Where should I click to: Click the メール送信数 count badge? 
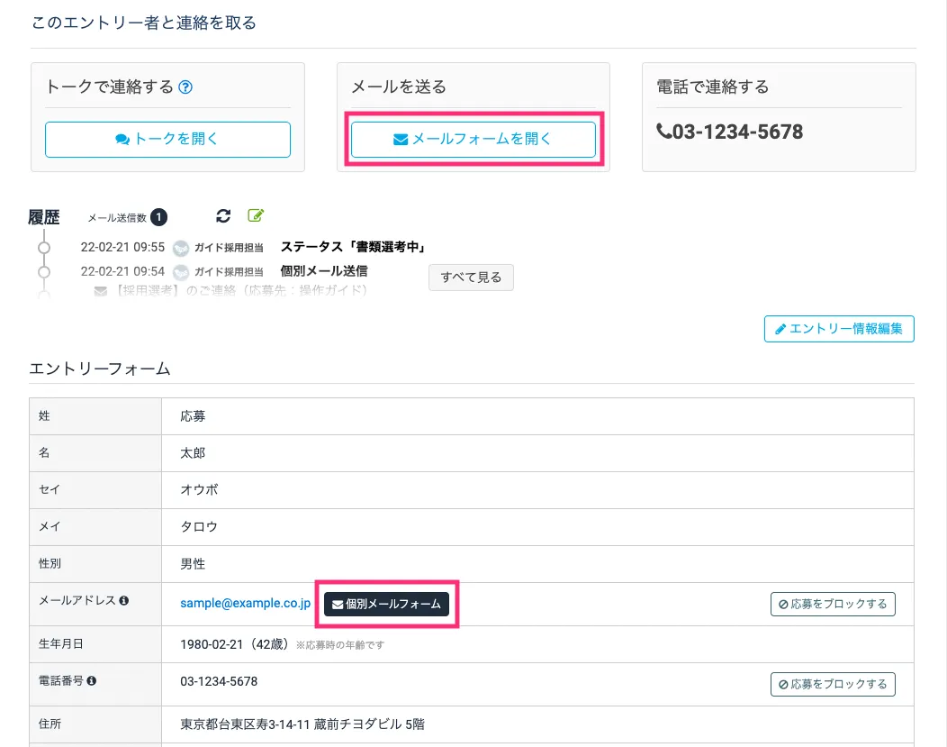coord(158,217)
